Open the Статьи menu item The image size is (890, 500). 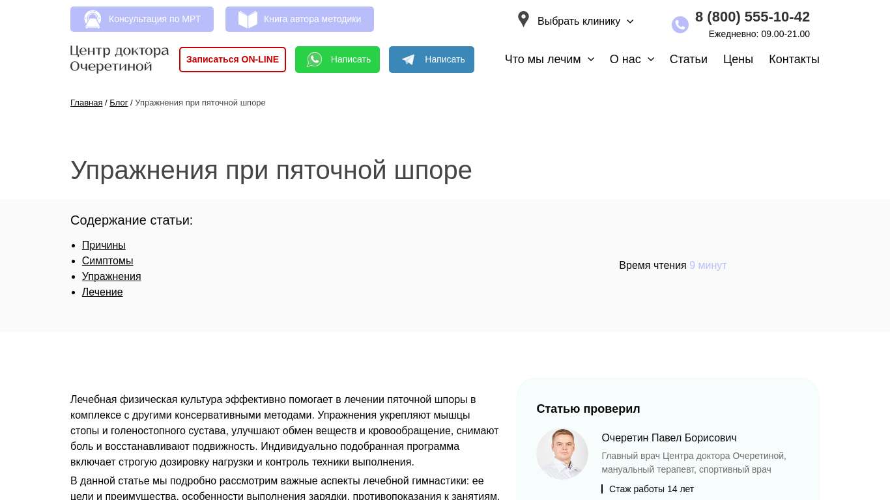(688, 59)
